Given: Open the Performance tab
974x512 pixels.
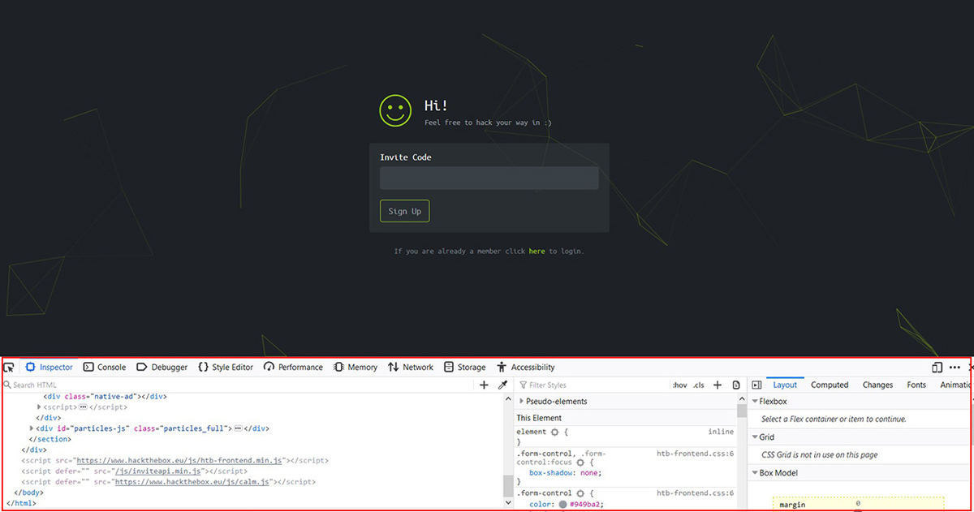Looking at the screenshot, I should (293, 368).
